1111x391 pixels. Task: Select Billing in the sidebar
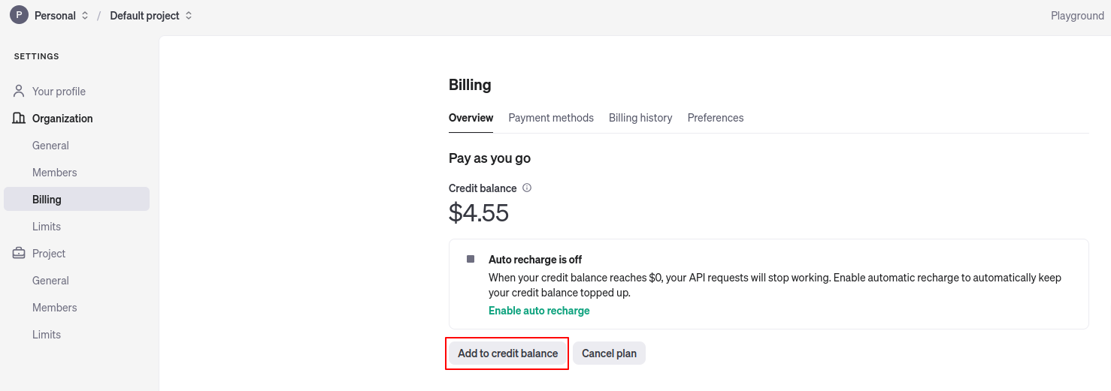click(47, 200)
